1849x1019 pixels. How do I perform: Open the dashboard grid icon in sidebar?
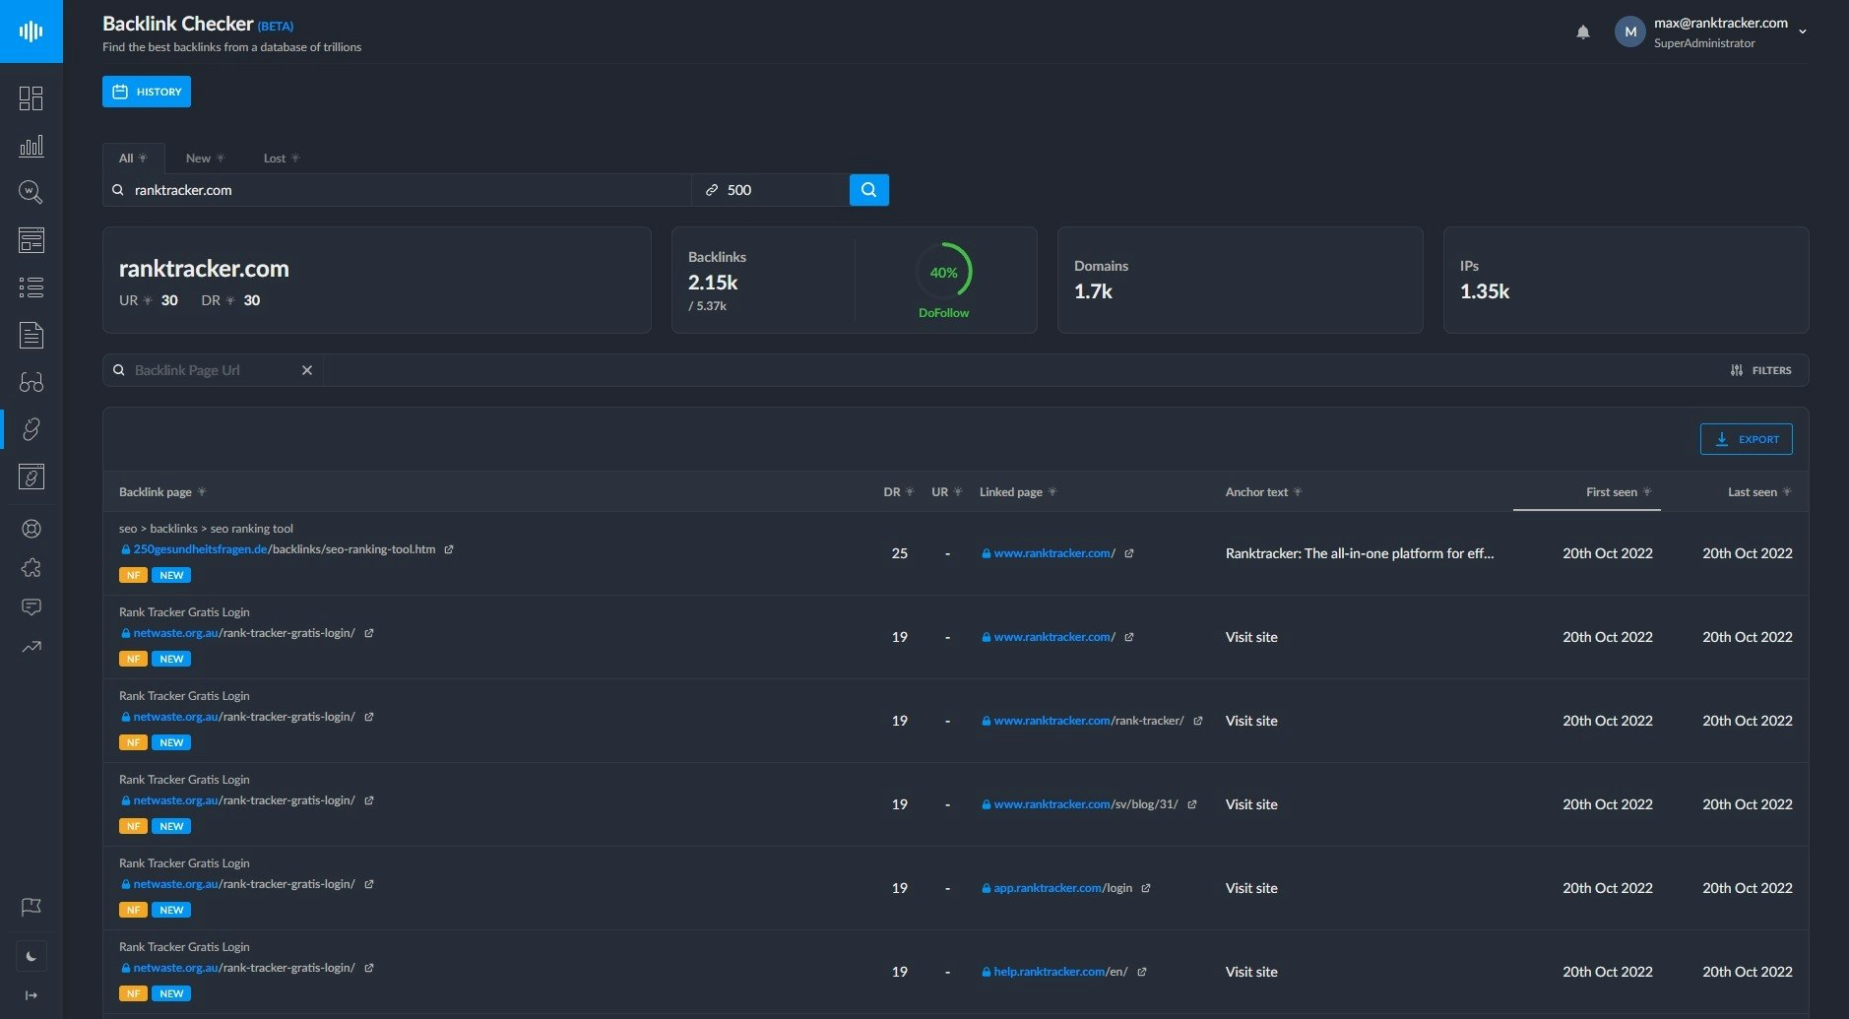pos(32,98)
